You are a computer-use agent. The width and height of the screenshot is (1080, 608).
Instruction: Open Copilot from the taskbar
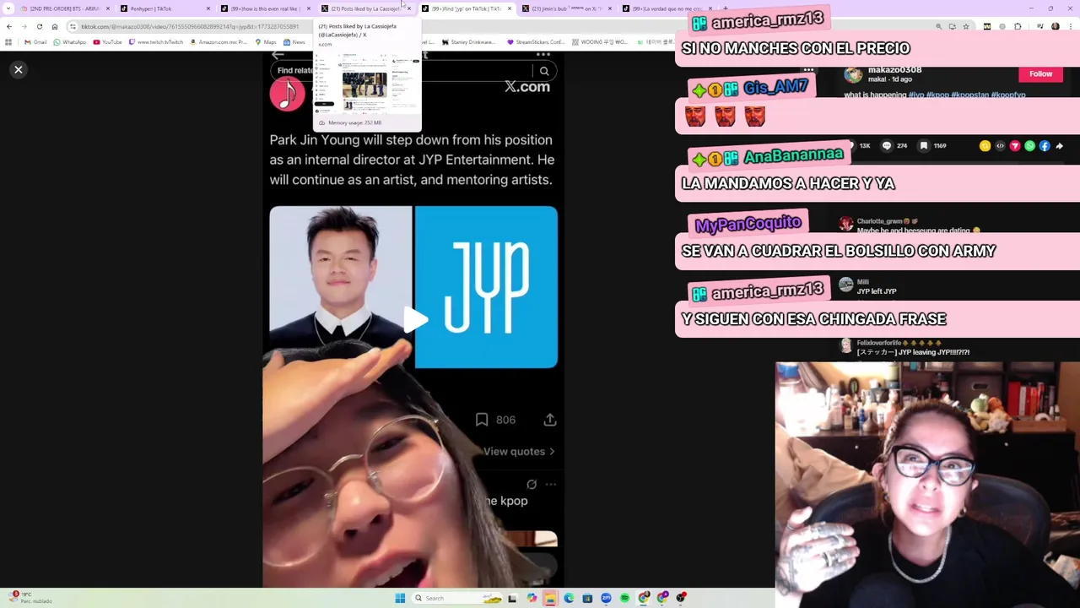click(532, 598)
